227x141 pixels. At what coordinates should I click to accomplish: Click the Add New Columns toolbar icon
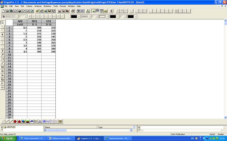click(111, 11)
